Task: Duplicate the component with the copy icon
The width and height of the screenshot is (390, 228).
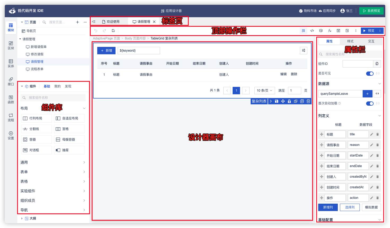Action: click(x=295, y=101)
